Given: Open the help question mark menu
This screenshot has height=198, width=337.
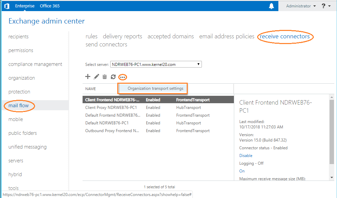Looking at the screenshot, I should (326, 6).
